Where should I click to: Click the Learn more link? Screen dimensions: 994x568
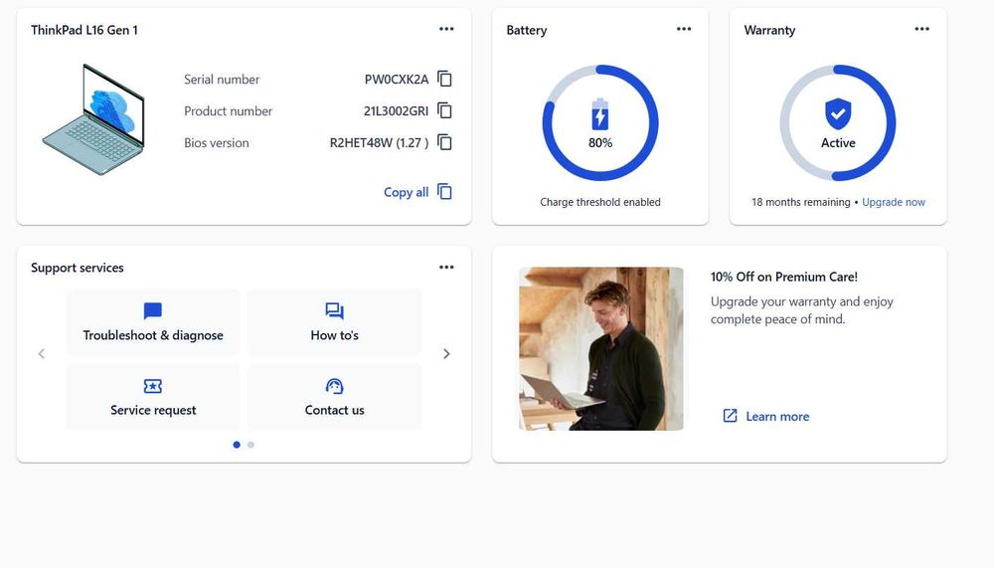click(x=766, y=417)
